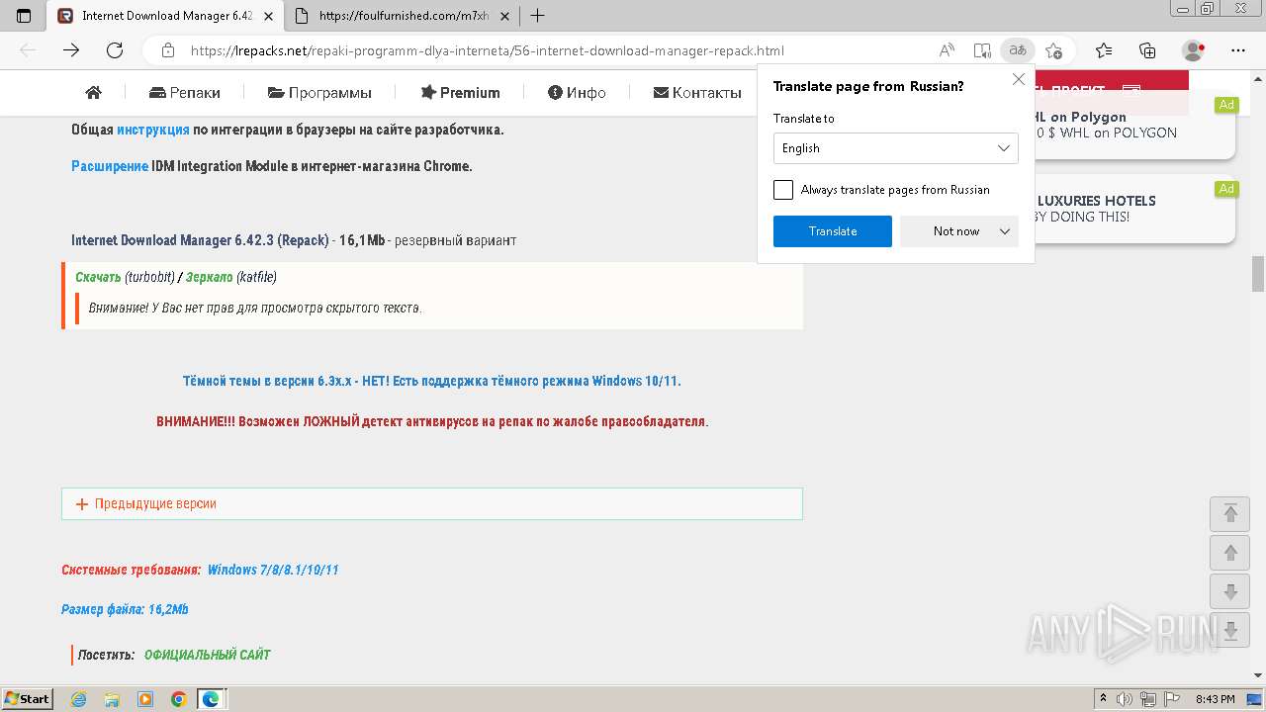Click the Скачать turbobit download link
Image resolution: width=1266 pixels, height=712 pixels.
[98, 277]
